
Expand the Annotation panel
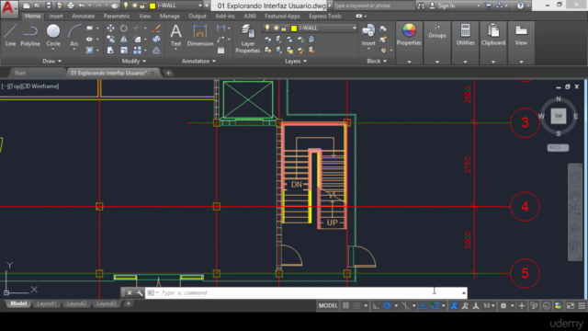198,61
